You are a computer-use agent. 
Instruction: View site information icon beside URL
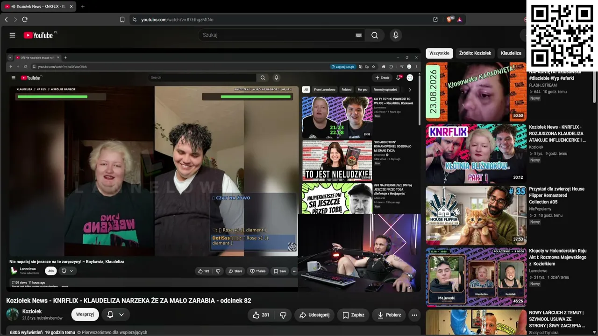click(x=135, y=20)
